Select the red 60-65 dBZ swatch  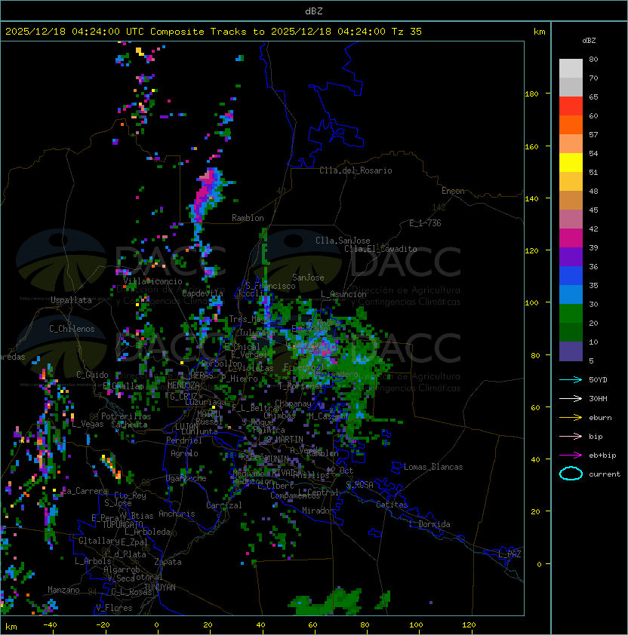[x=571, y=106]
